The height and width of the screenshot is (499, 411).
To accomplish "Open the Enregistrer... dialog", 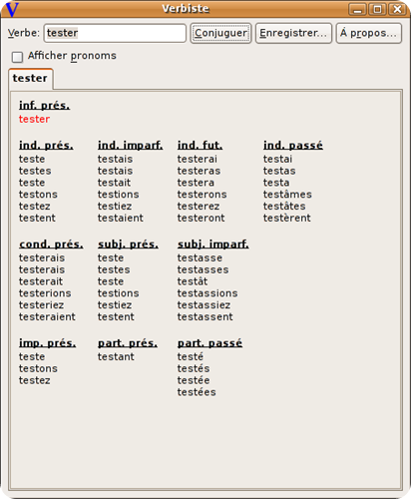I will (293, 33).
